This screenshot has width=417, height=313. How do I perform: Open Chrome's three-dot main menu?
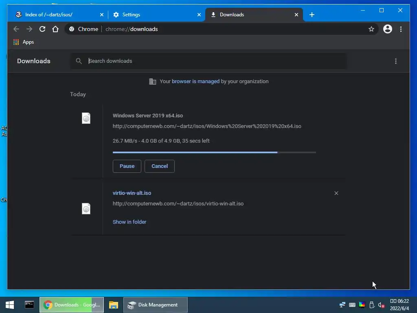pos(401,29)
